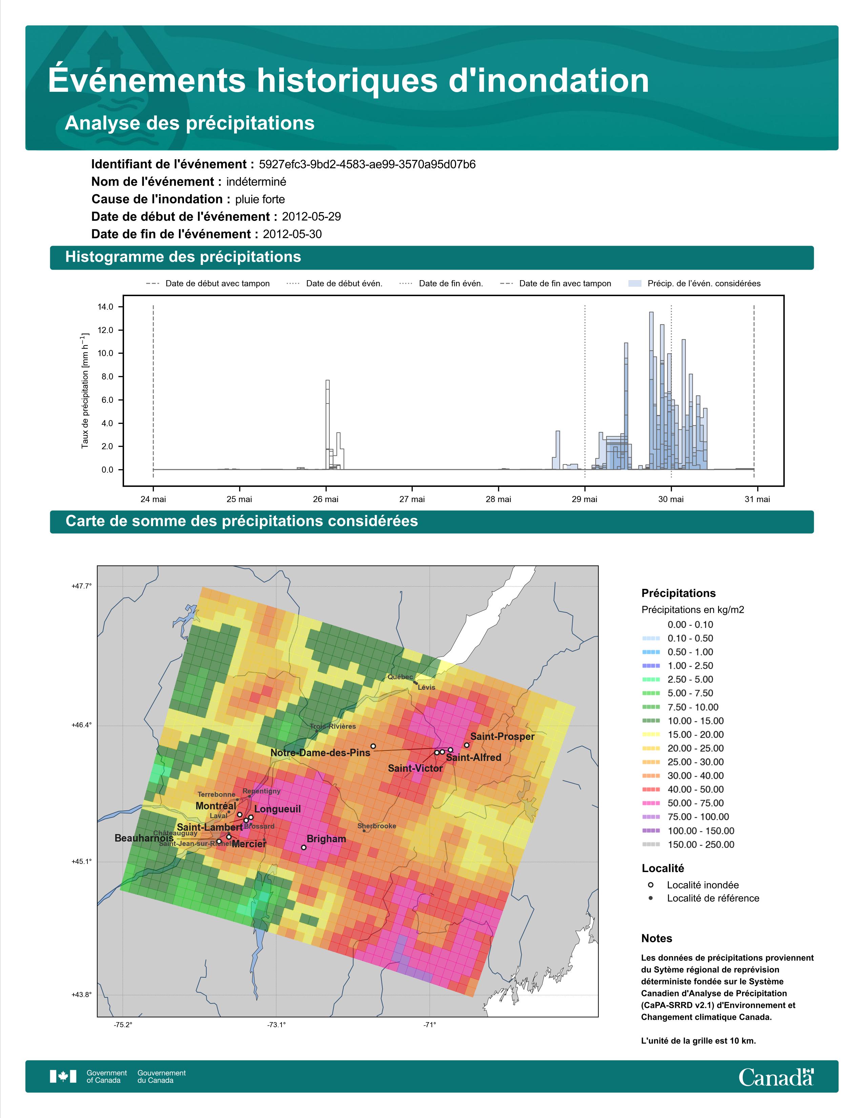The image size is (864, 1118).
Task: Click the Brigham flooded locality marker
Action: [x=304, y=847]
